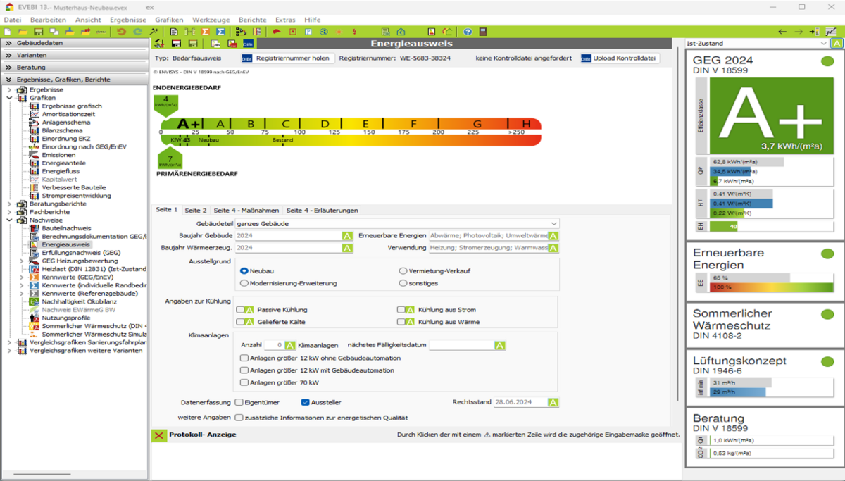
Task: Click the Rechtsstand date field
Action: [x=520, y=402]
